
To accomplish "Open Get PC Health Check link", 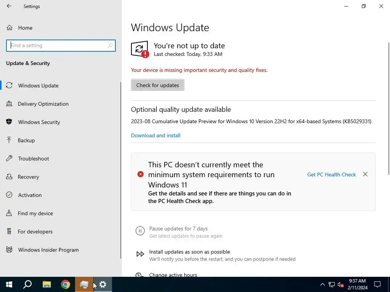I will pos(331,175).
